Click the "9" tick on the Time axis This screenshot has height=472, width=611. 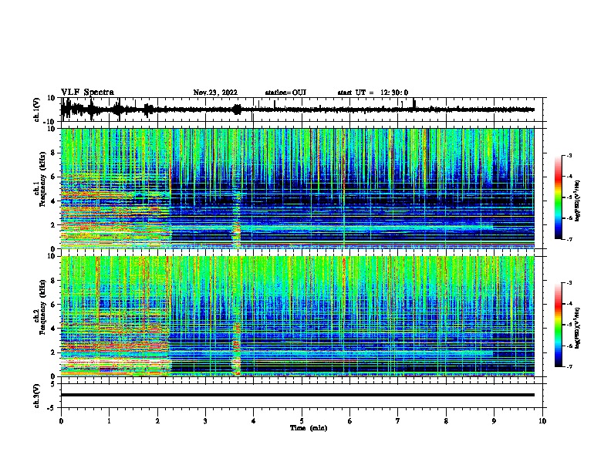494,420
